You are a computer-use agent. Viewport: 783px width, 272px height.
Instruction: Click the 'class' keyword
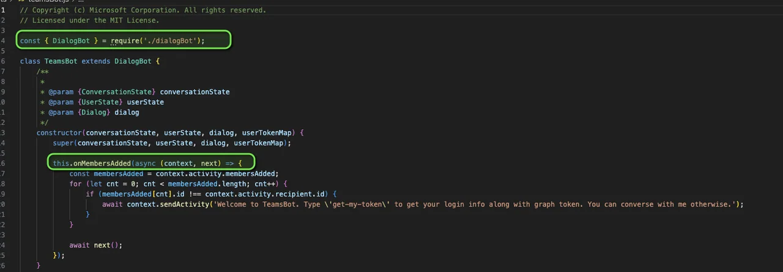[30, 61]
